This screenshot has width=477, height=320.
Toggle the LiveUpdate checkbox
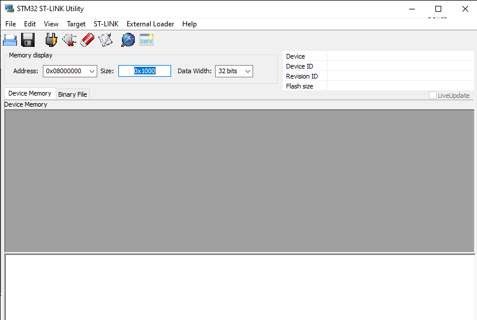pyautogui.click(x=432, y=96)
